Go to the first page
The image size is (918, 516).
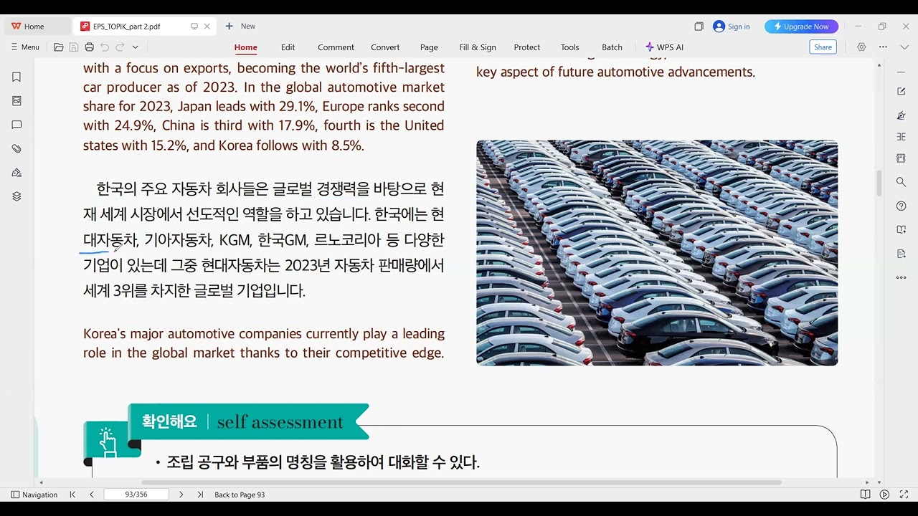click(73, 494)
